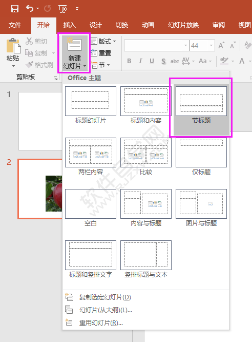The width and height of the screenshot is (252, 342).
Task: Toggle Bold formatting
Action: 129,61
